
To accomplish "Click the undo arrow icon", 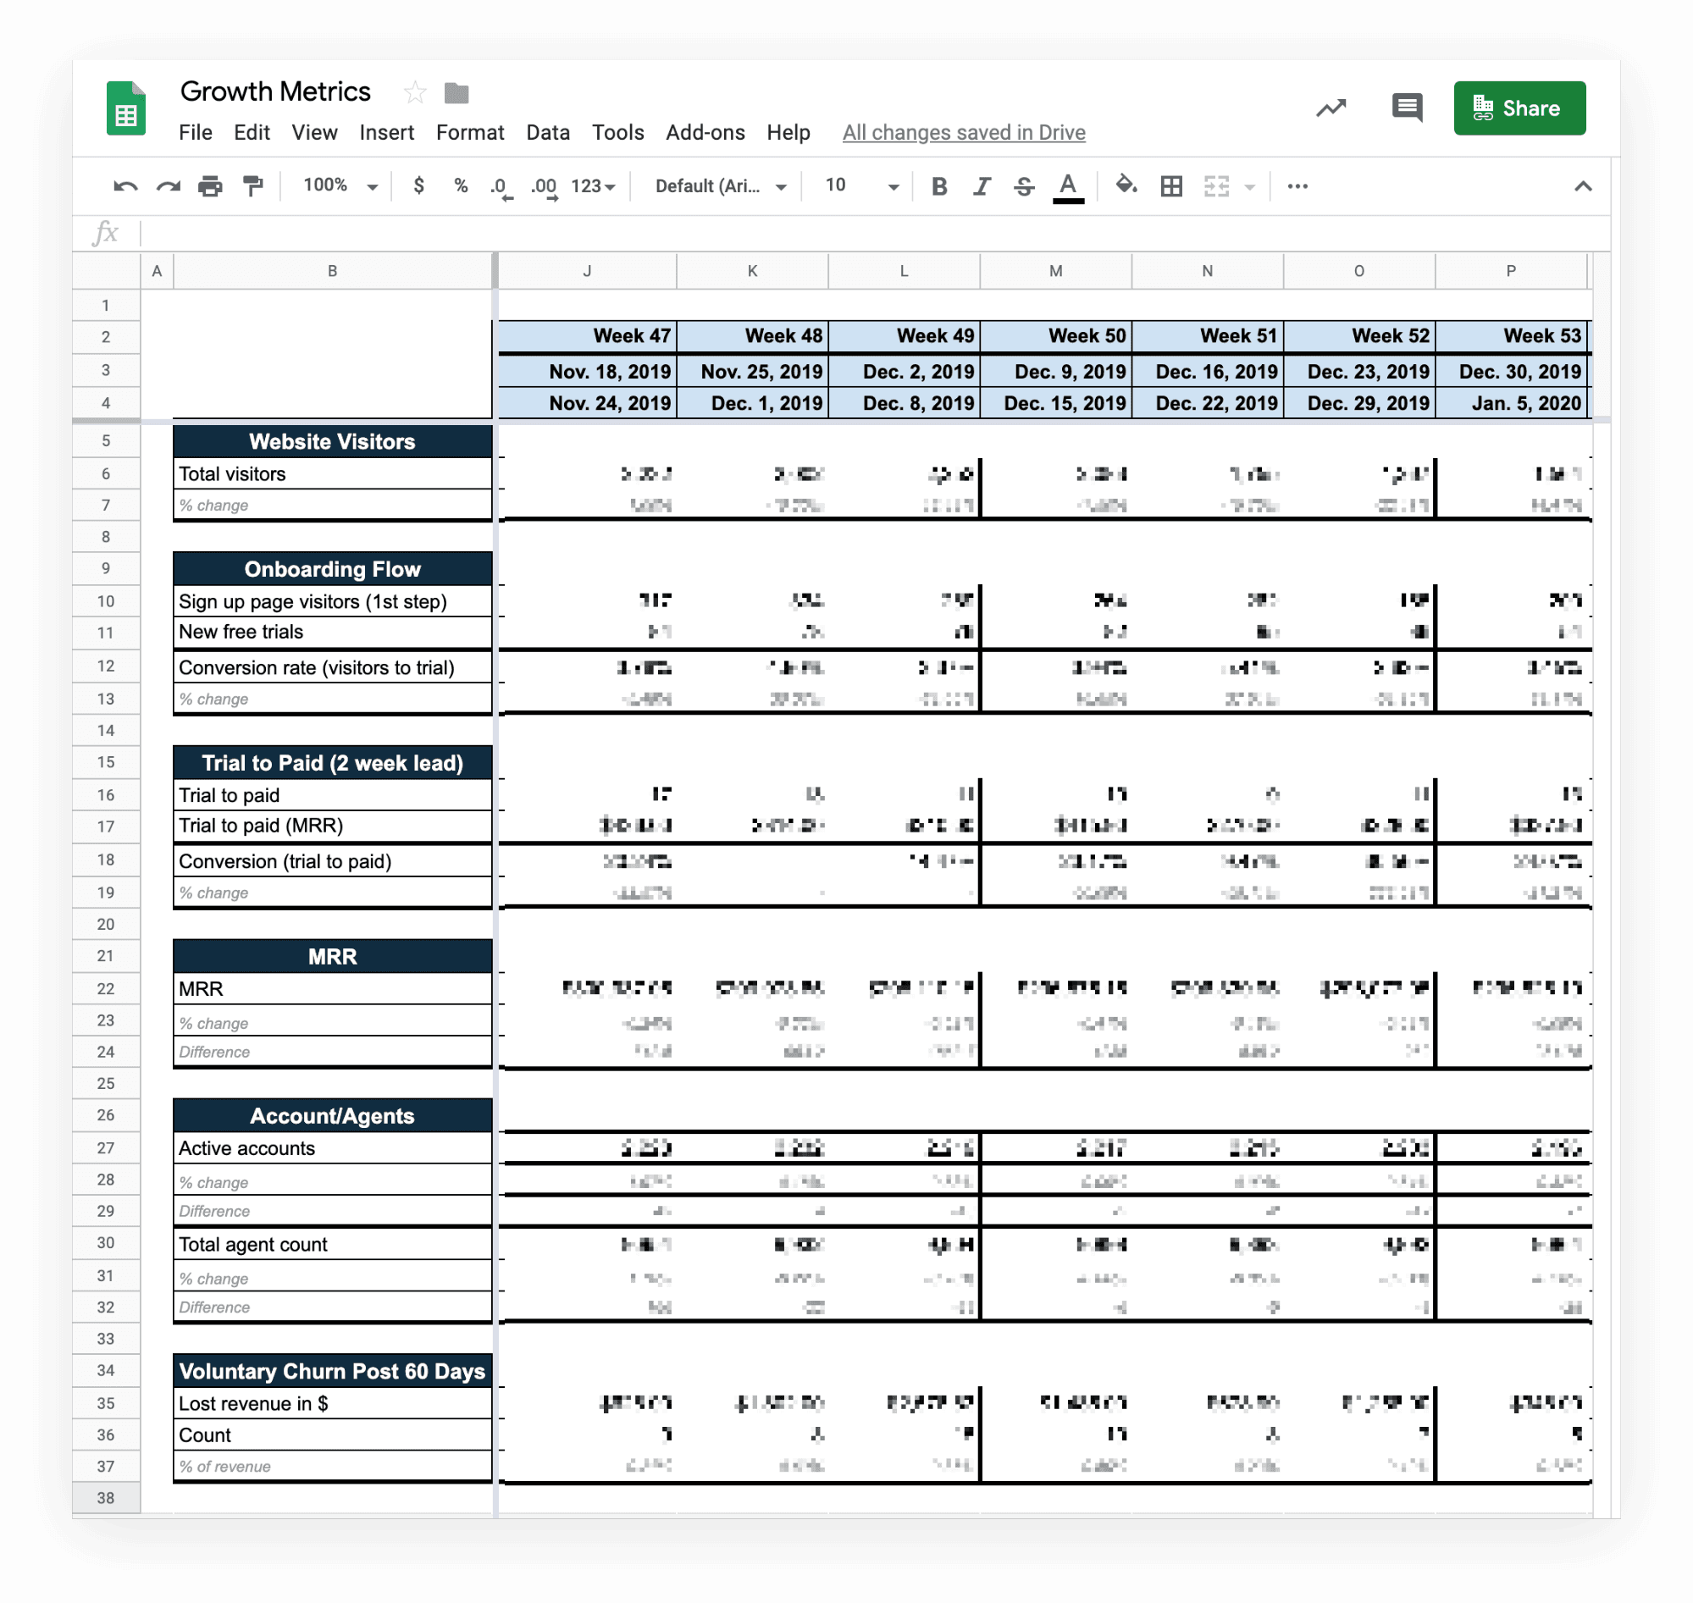I will (124, 186).
